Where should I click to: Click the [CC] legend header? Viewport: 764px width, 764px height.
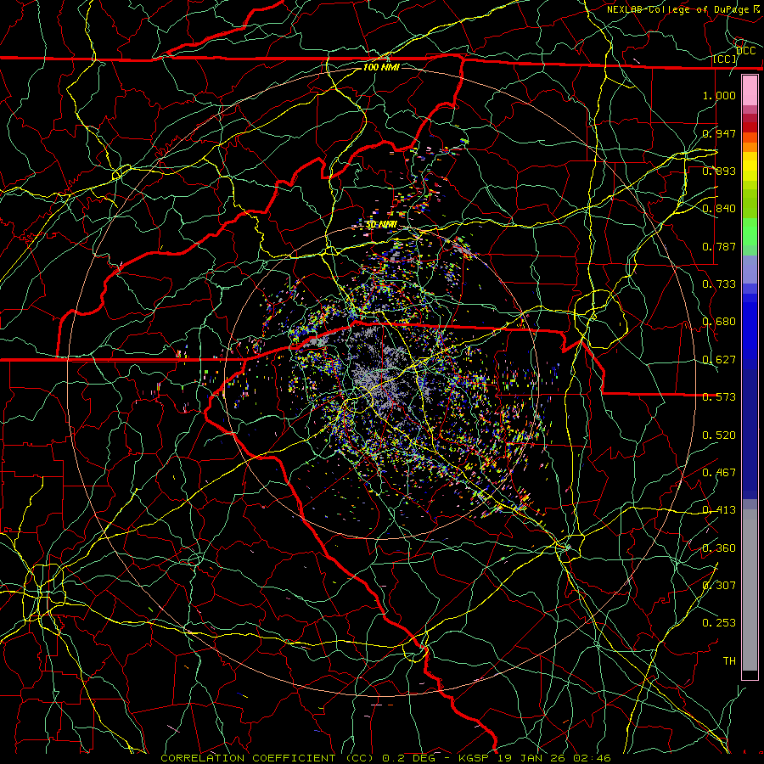[724, 59]
